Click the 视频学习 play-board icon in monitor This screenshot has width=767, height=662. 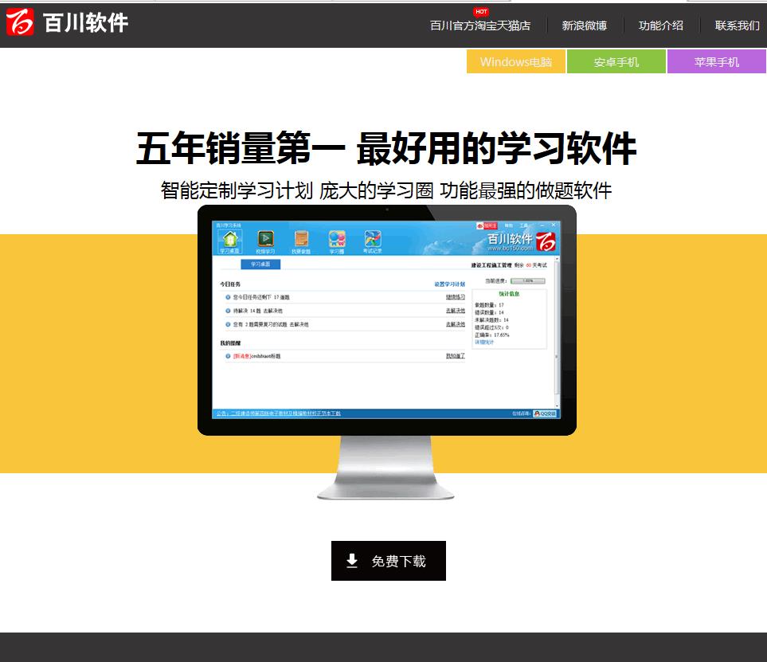pyautogui.click(x=265, y=239)
